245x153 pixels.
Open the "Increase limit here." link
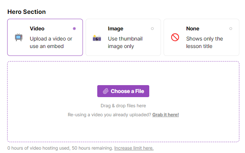point(134,148)
